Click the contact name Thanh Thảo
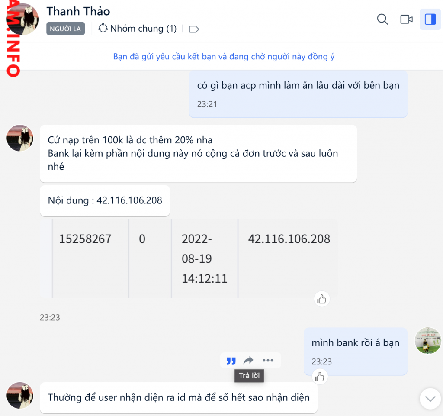Screen dimensions: 443x416 click(78, 11)
